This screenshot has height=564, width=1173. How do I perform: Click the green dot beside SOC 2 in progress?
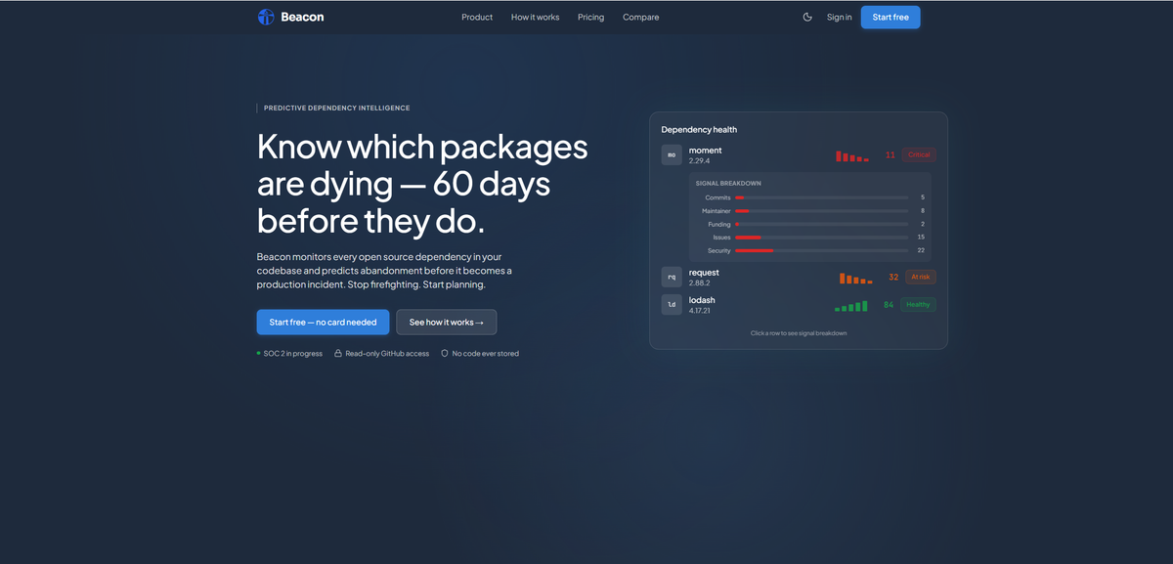259,354
